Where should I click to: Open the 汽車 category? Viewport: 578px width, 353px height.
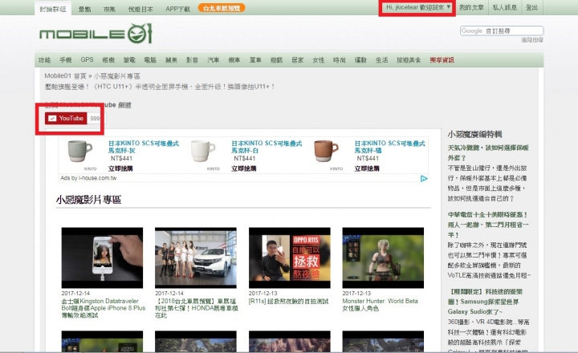coord(213,59)
